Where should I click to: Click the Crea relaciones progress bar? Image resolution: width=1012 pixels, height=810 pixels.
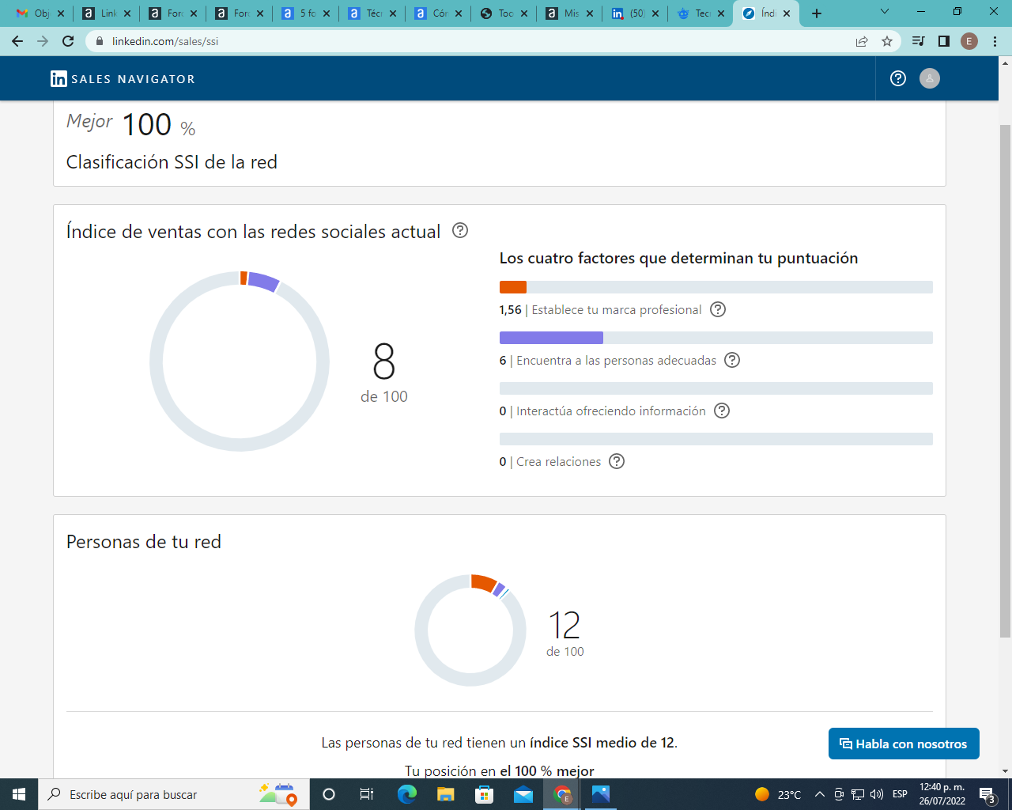(716, 439)
